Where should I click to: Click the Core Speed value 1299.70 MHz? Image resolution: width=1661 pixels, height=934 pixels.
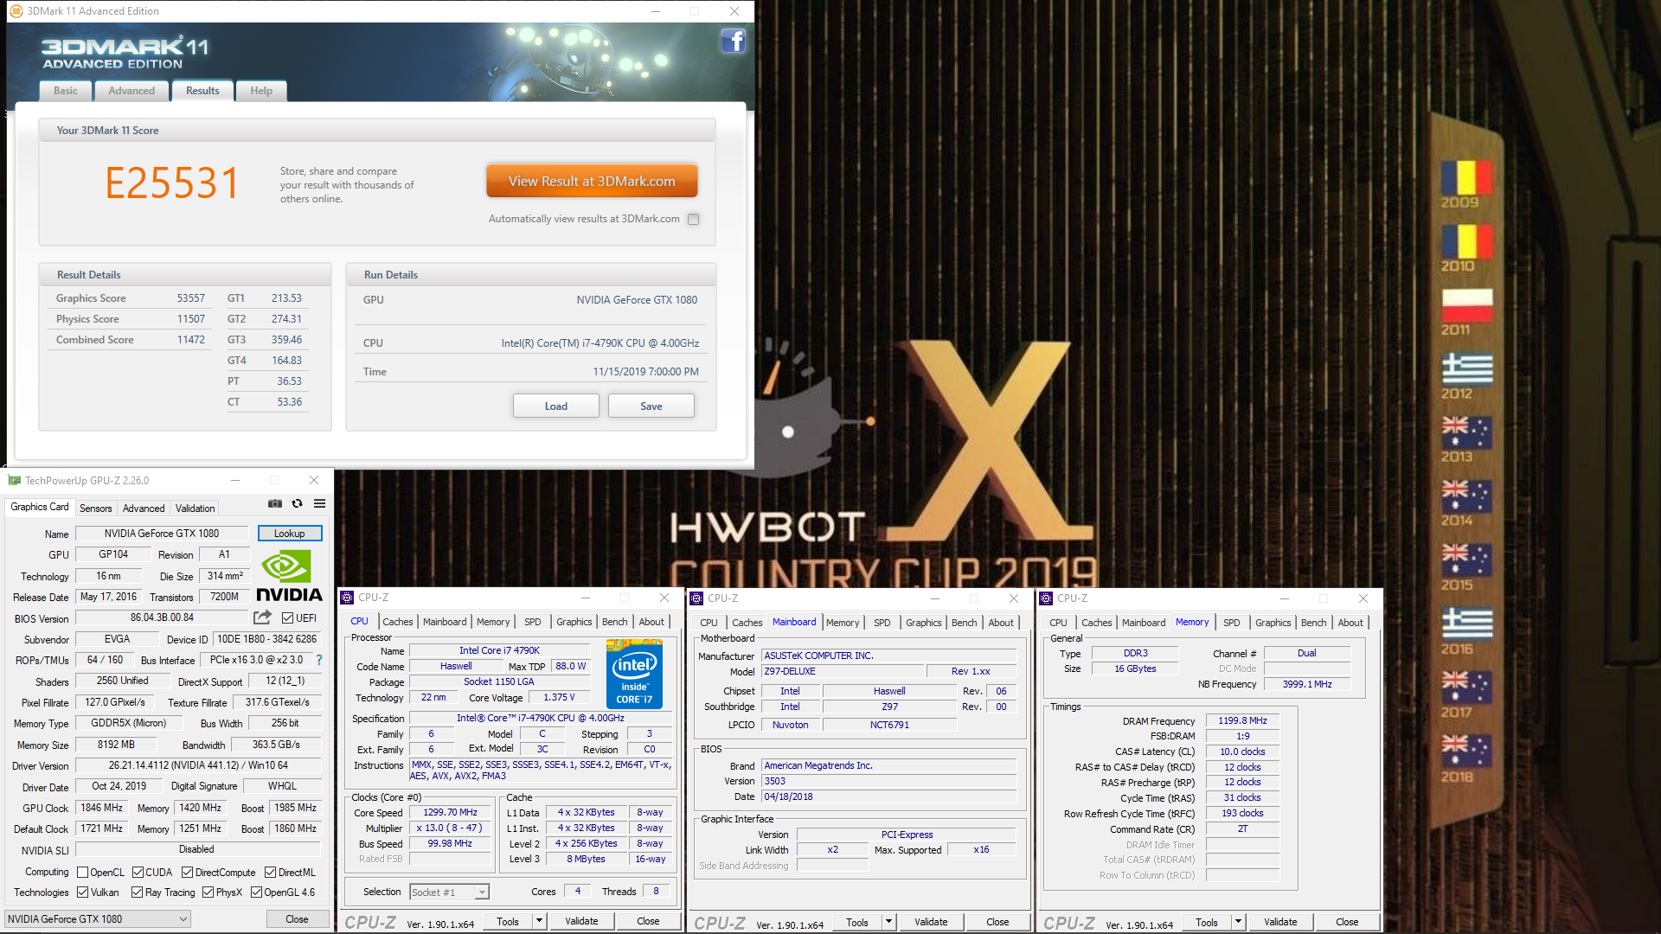point(450,812)
